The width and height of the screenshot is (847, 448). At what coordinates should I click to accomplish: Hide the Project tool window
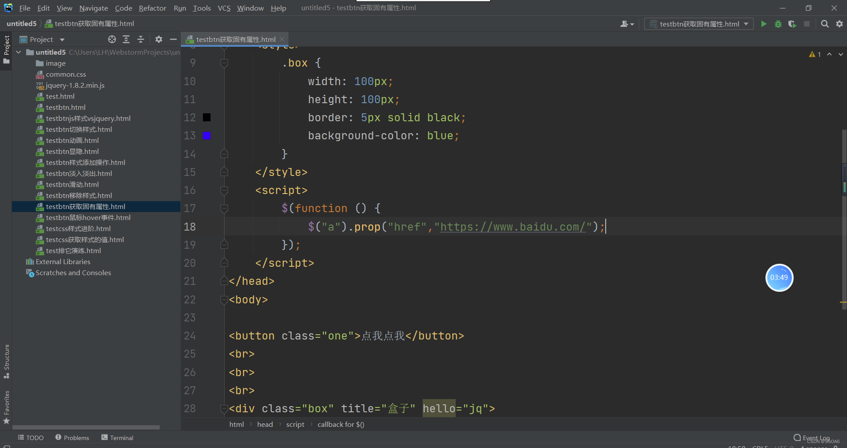coord(173,39)
